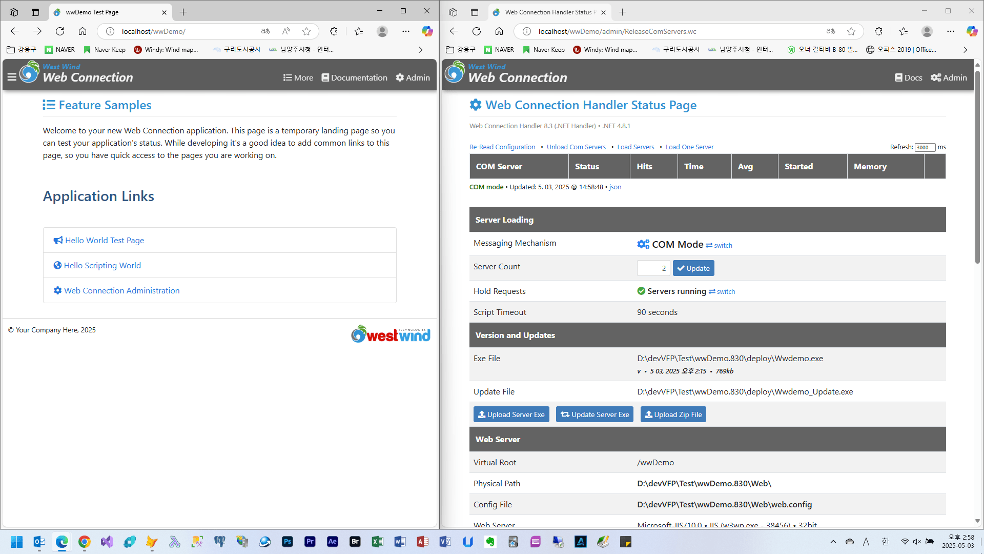
Task: Open Admin menu in left window
Action: pos(413,77)
